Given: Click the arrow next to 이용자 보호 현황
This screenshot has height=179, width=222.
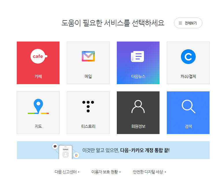Looking at the screenshot, I should click(120, 172).
